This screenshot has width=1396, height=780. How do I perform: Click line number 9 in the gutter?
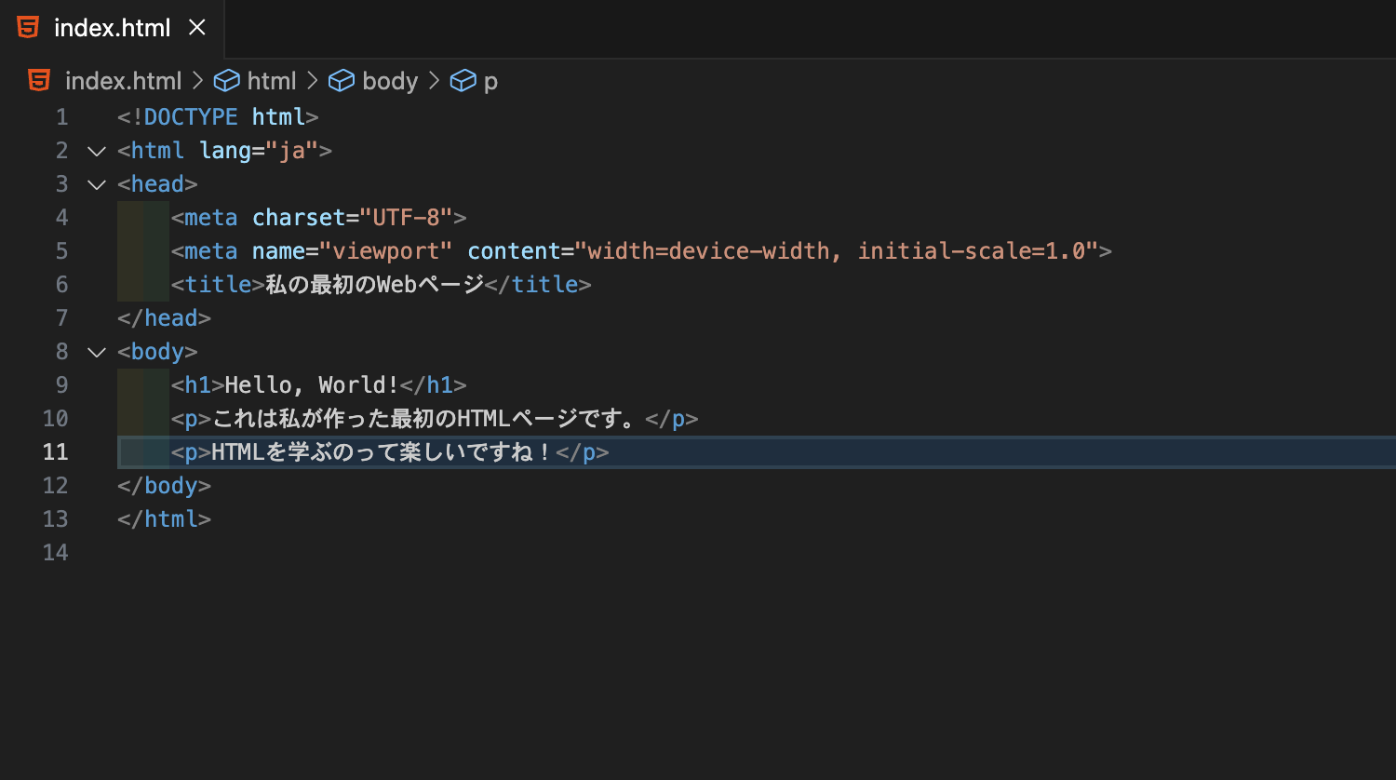[61, 384]
